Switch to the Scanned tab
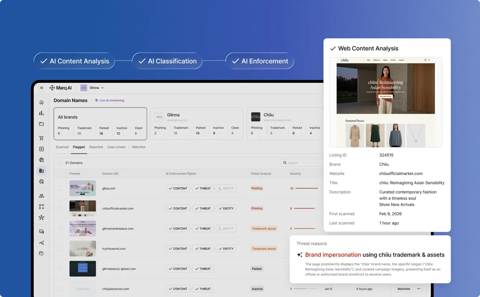 [x=62, y=147]
